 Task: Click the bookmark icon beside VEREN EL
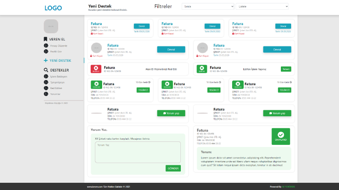[x=45, y=39]
